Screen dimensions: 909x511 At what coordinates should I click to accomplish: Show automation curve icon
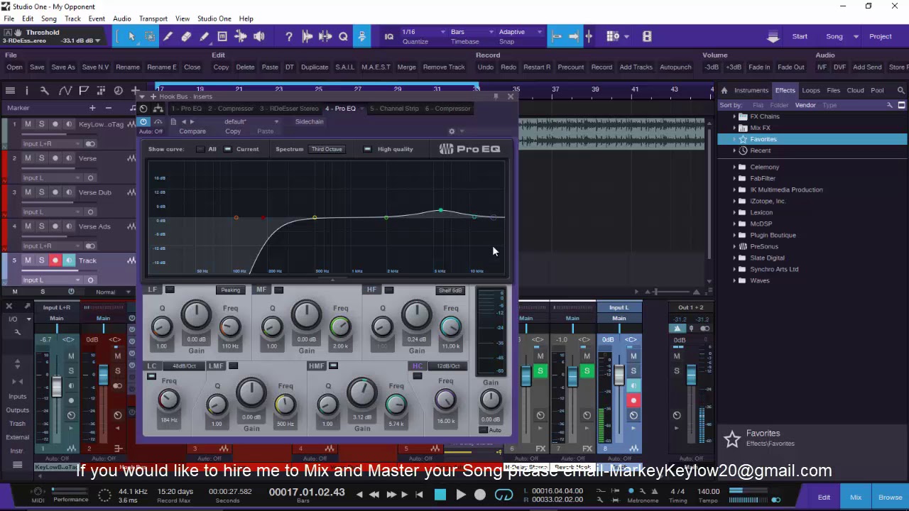[65, 90]
